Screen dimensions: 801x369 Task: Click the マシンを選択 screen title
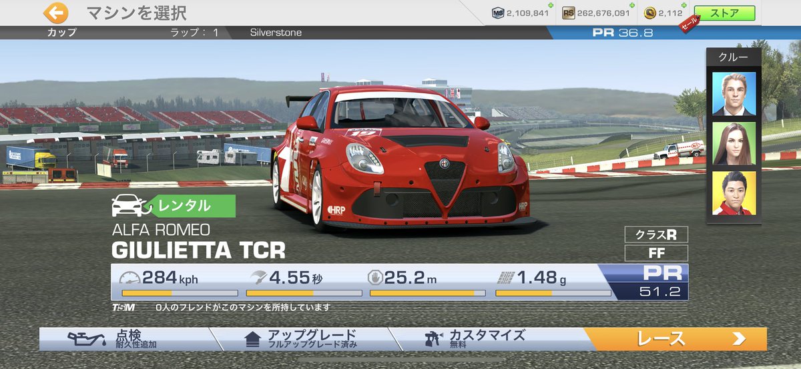click(137, 12)
